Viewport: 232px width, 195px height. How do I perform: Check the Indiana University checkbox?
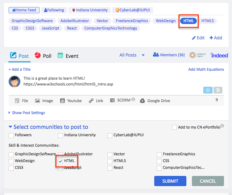coord(60,136)
